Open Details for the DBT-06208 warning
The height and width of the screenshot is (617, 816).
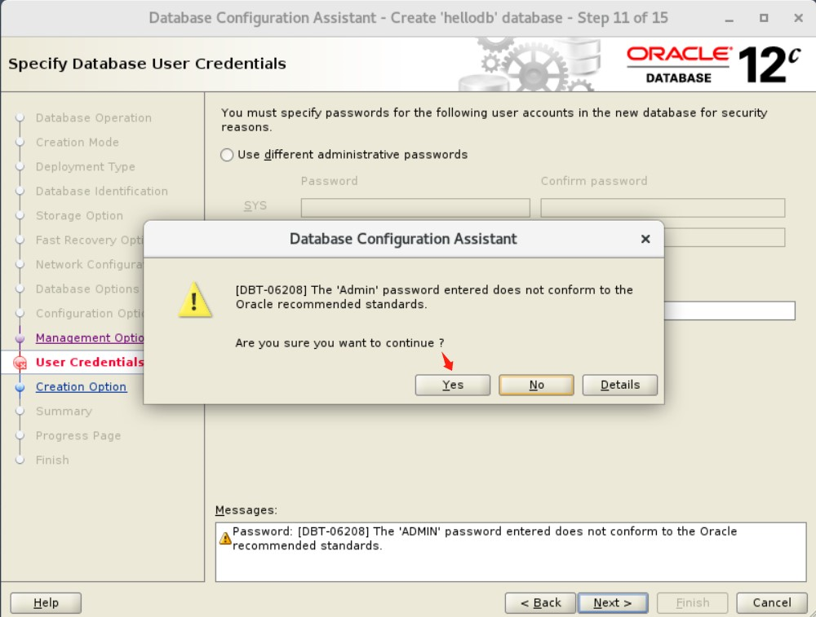click(620, 385)
